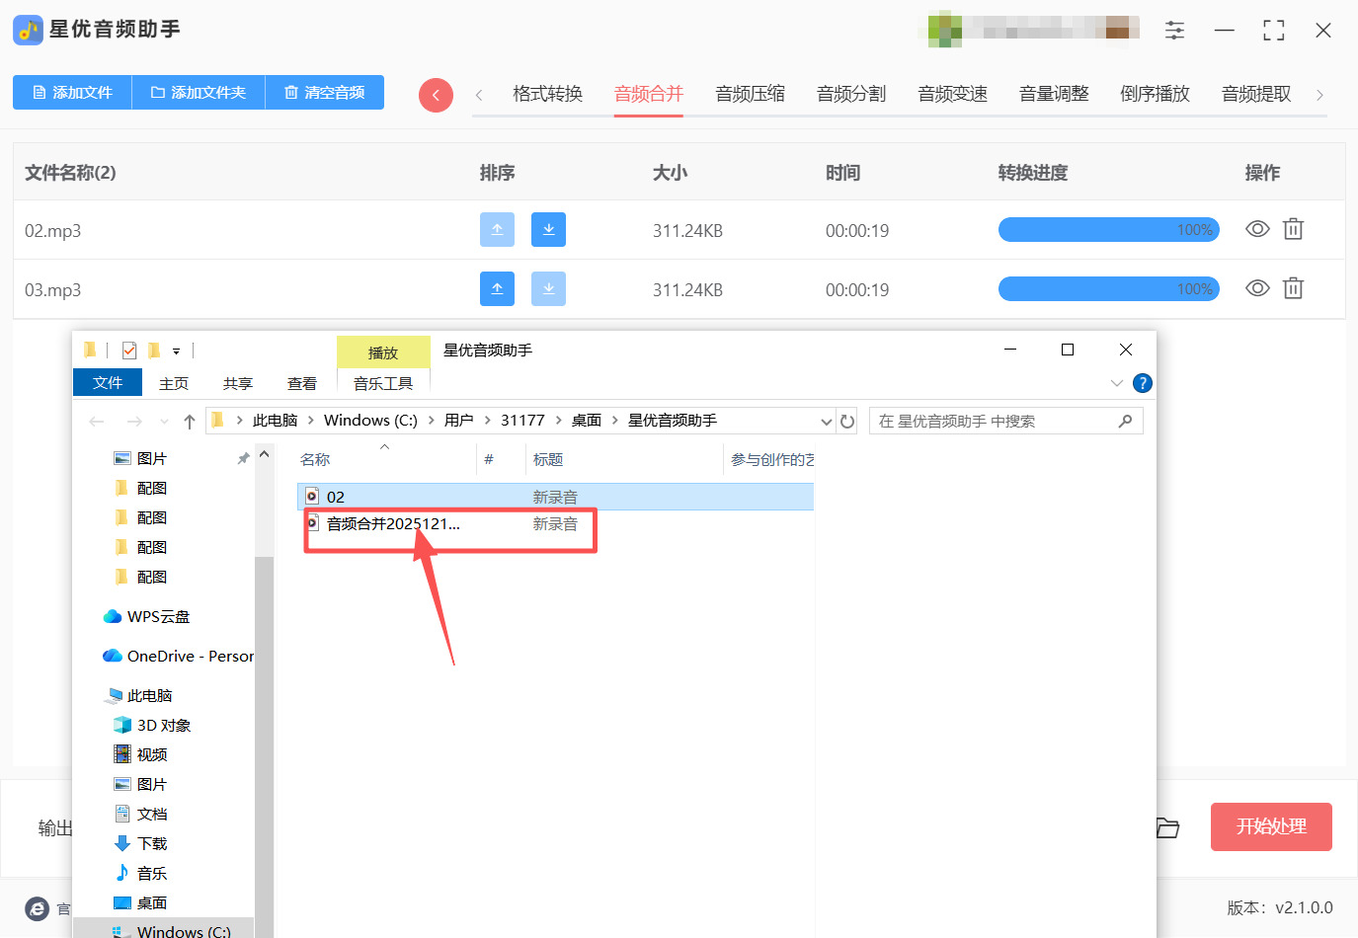Click the round browser icon in the bottom bar
This screenshot has width=1358, height=938.
37,908
